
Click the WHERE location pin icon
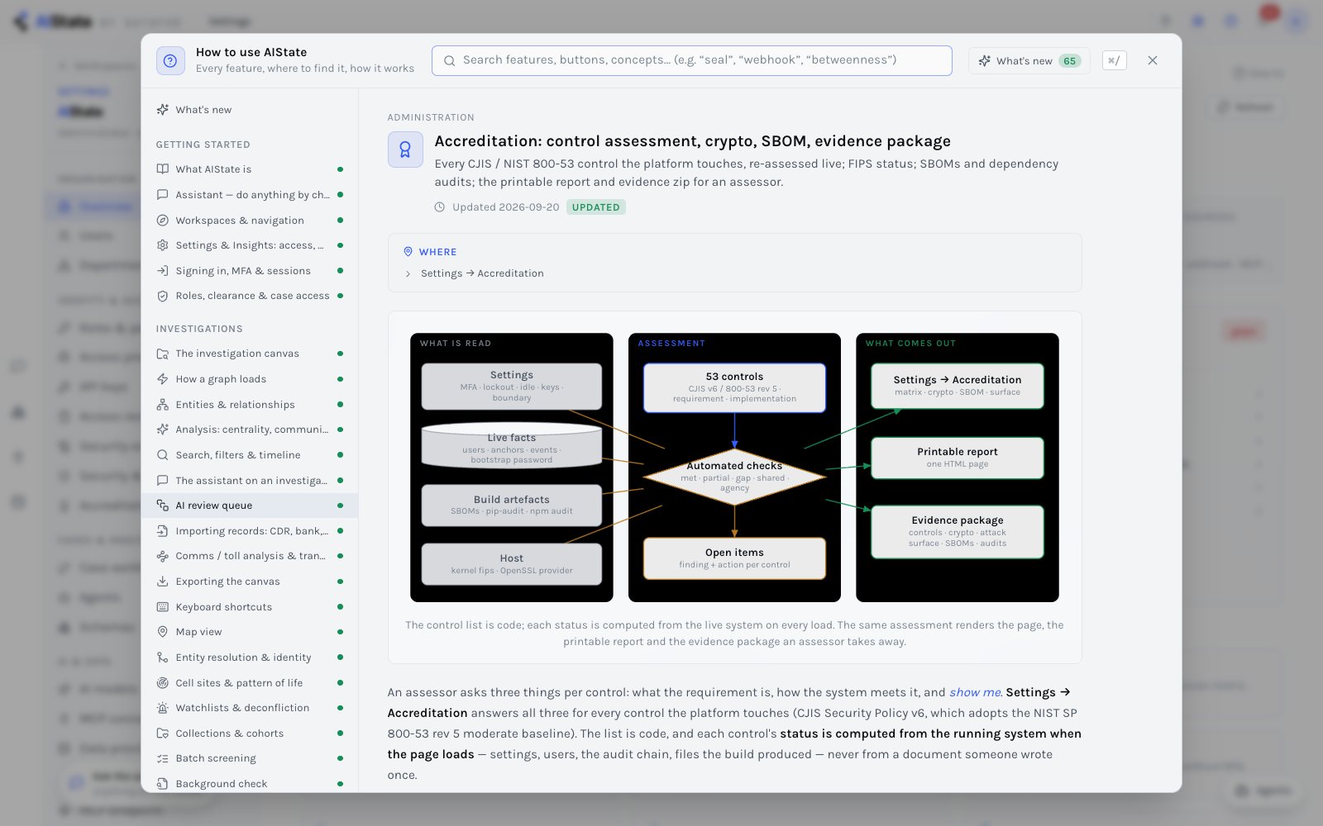pyautogui.click(x=408, y=252)
